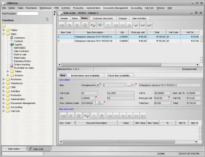Click the Find Function input field
205x157 pixels.
[x=28, y=14]
